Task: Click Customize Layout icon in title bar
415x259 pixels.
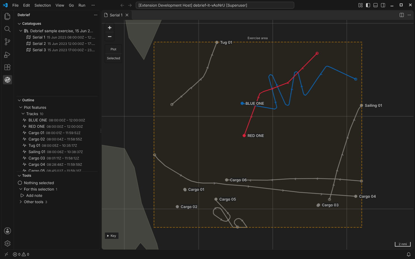Action: tap(361, 5)
